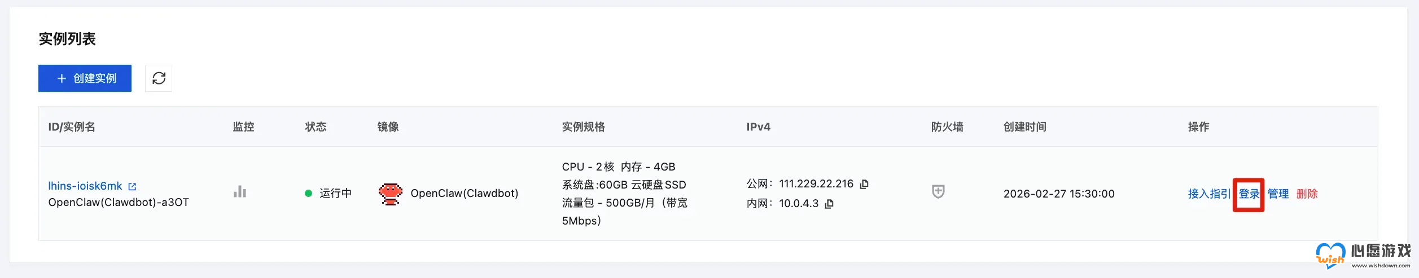Copy the public IP 111.229.22.216

(x=864, y=184)
